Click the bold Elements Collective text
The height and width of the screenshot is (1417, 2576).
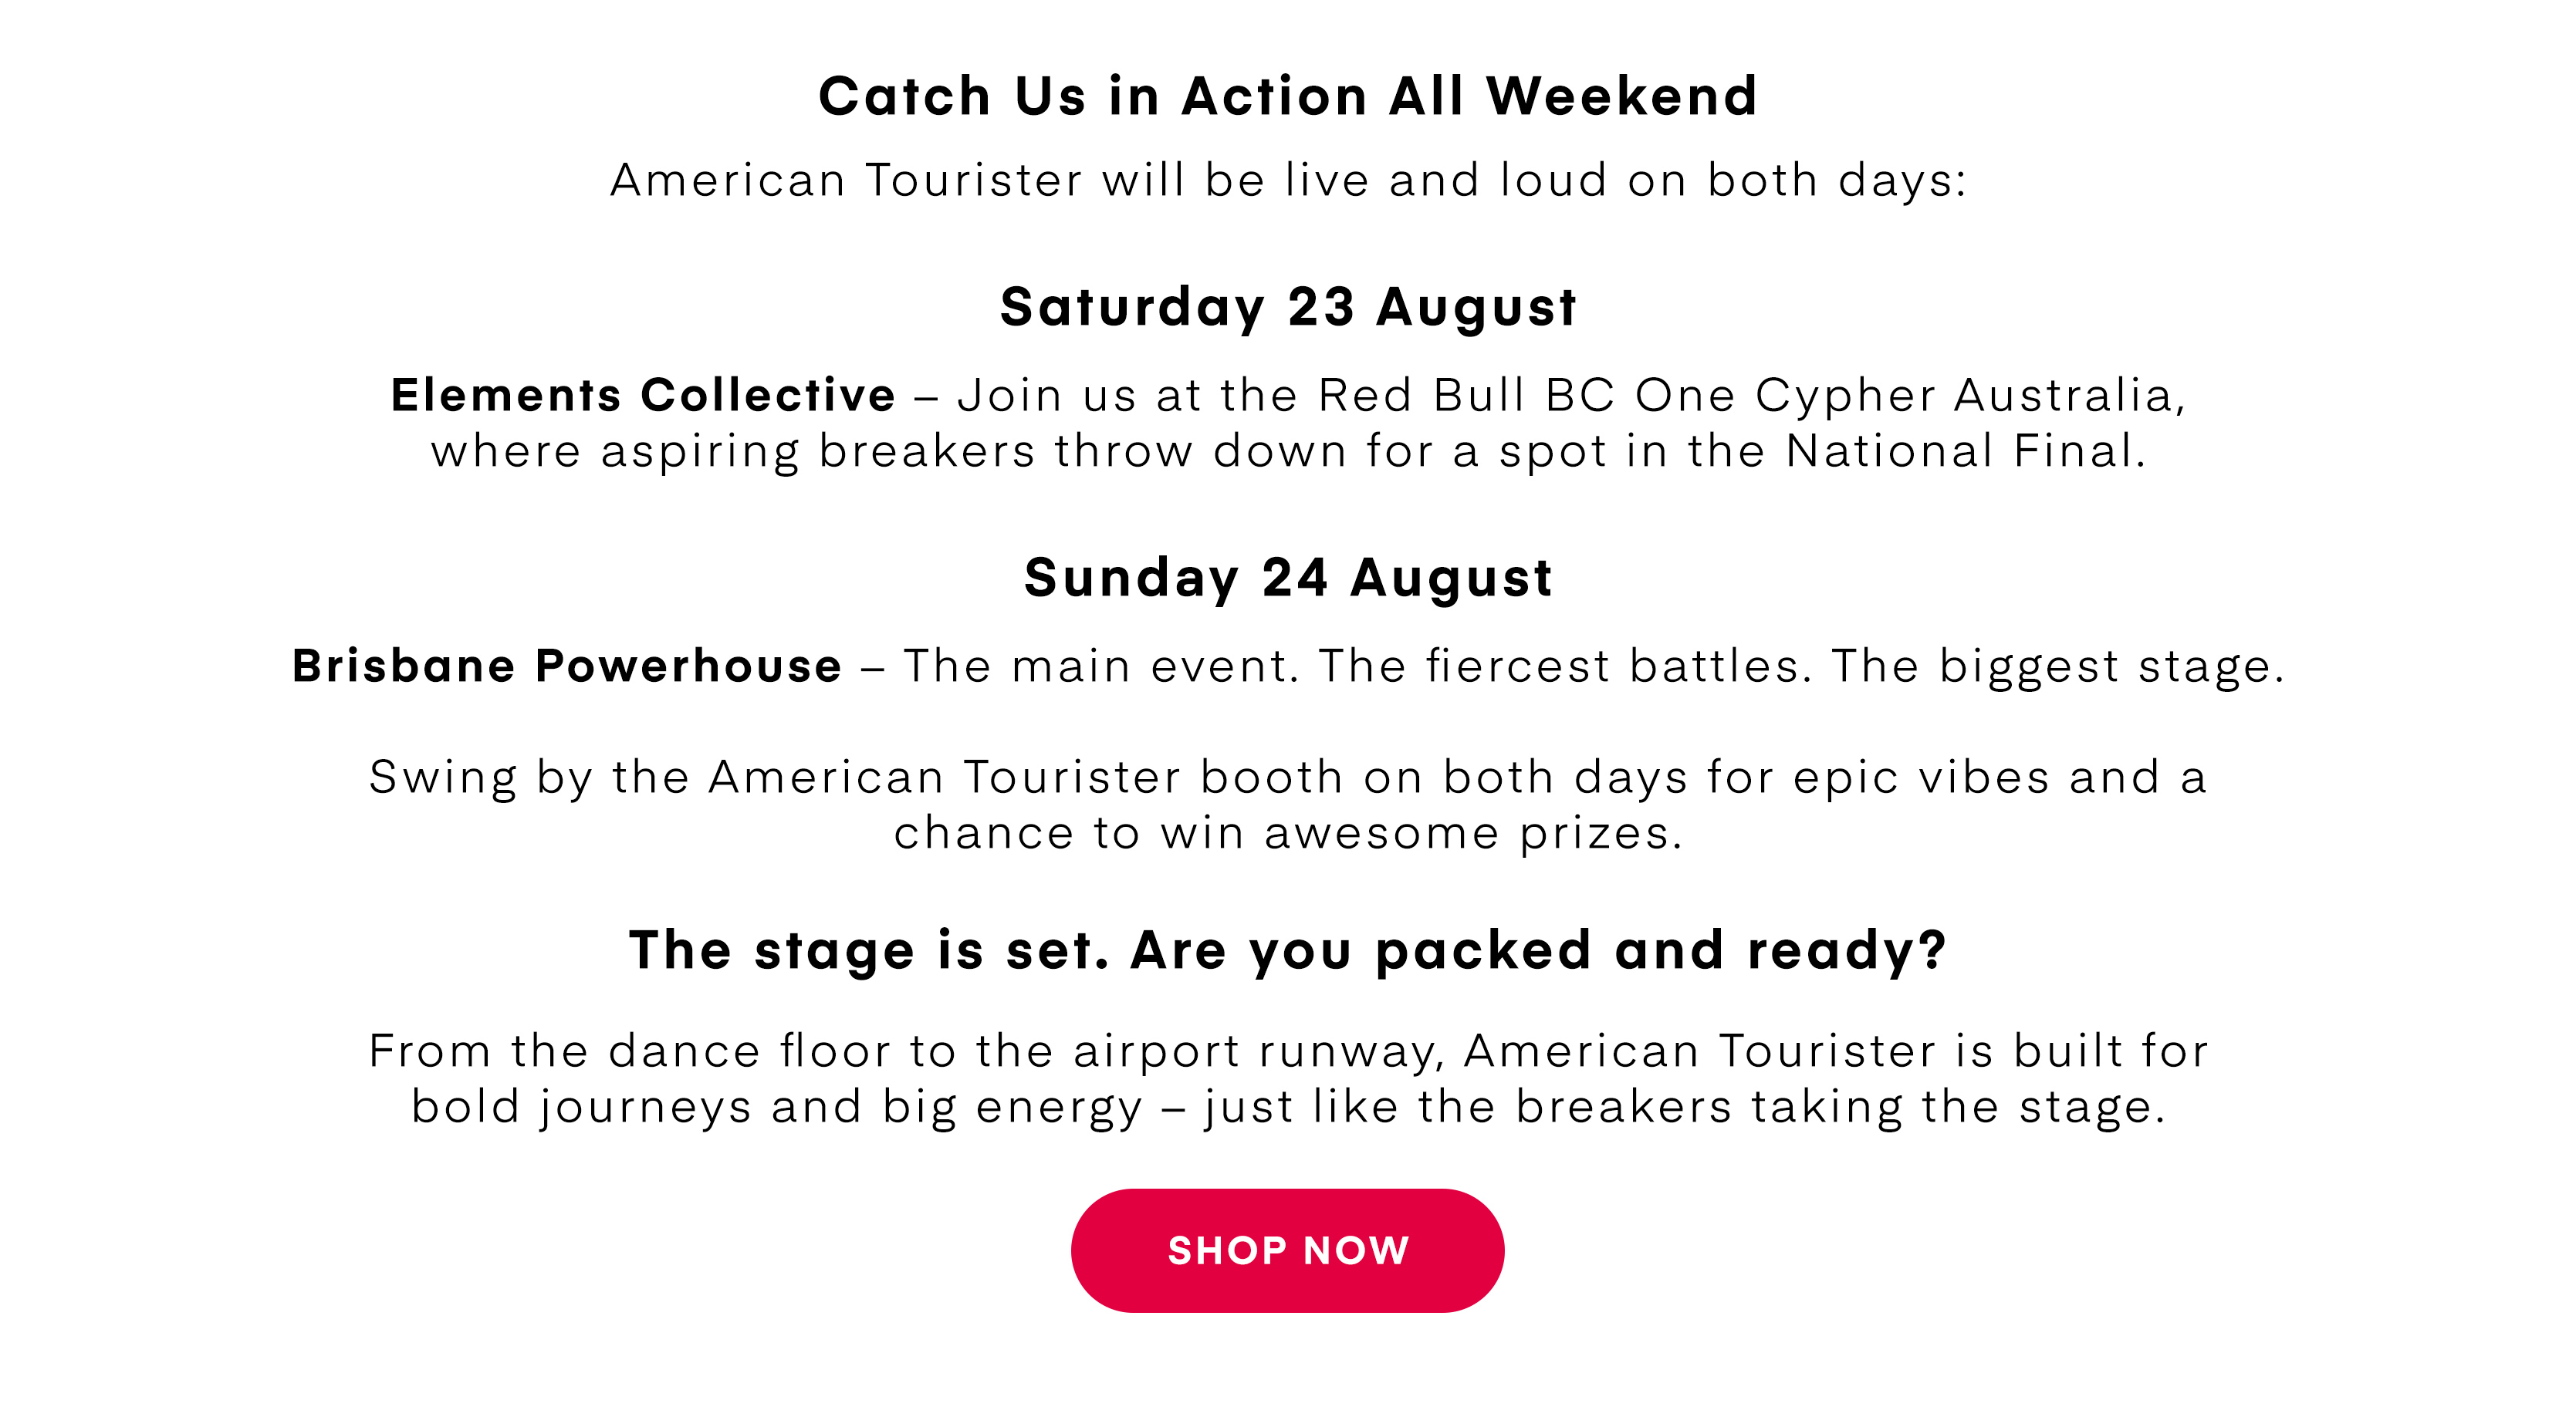coord(643,395)
